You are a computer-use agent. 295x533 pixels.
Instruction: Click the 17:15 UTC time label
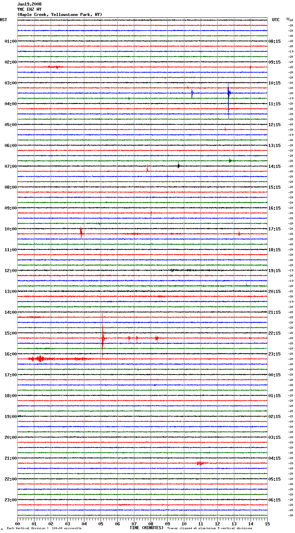(x=275, y=229)
